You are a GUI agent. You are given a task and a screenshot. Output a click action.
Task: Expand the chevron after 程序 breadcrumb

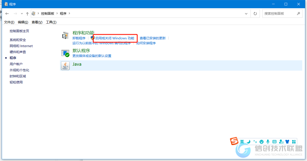point(69,14)
